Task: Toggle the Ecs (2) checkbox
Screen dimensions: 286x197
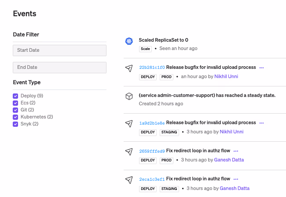Action: click(x=15, y=103)
